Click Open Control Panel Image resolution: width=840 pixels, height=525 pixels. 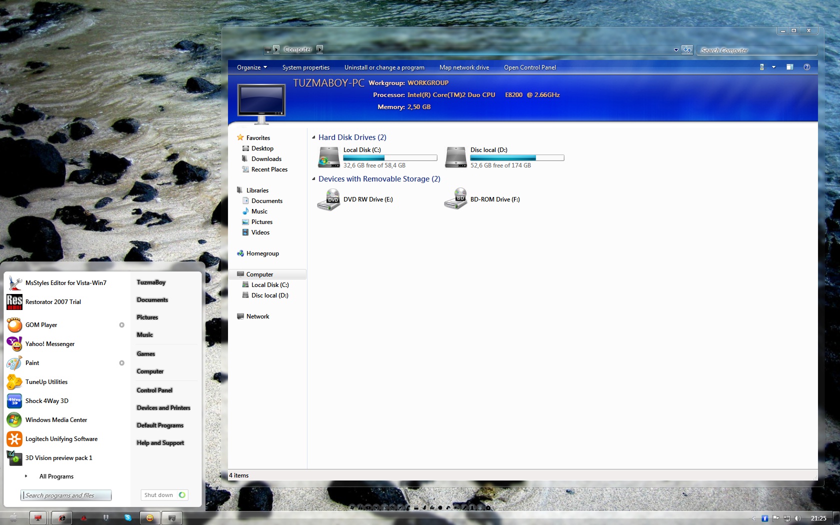coord(530,67)
